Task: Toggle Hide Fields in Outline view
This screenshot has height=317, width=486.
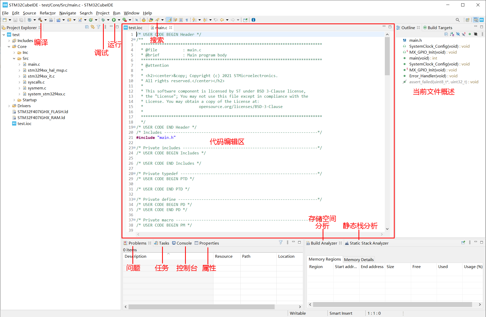Action: point(458,34)
